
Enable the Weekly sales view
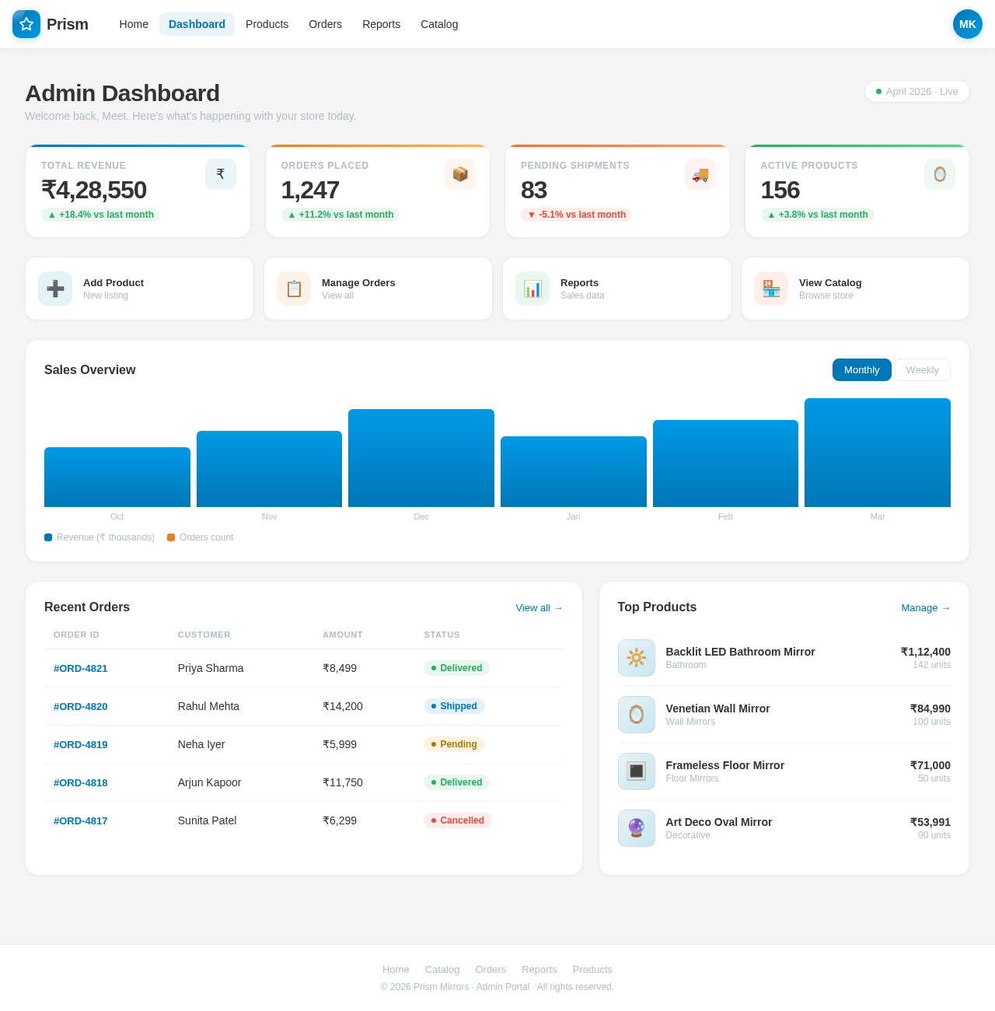(x=922, y=369)
